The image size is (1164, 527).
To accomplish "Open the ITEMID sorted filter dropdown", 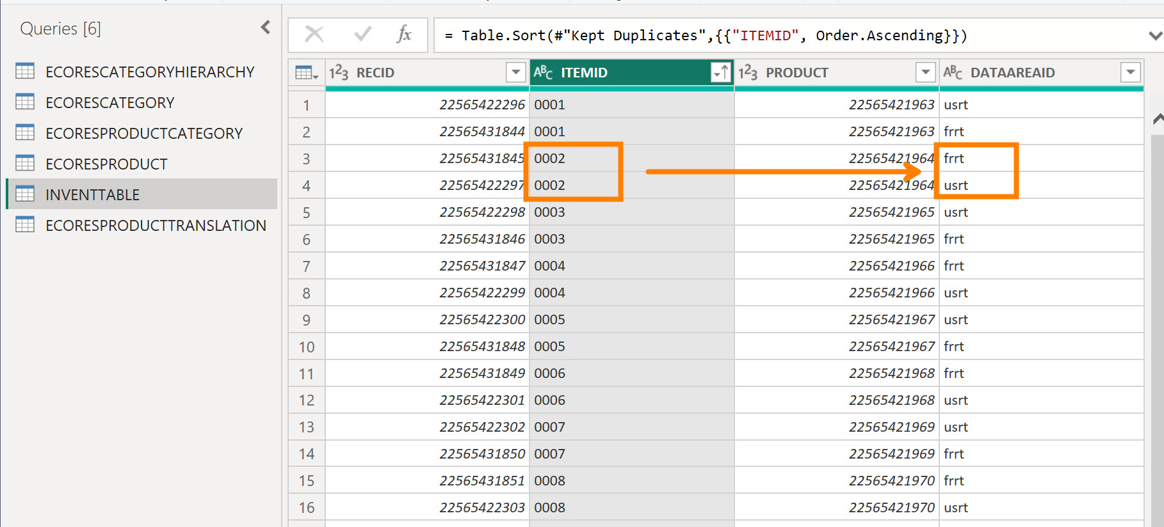I will 721,72.
